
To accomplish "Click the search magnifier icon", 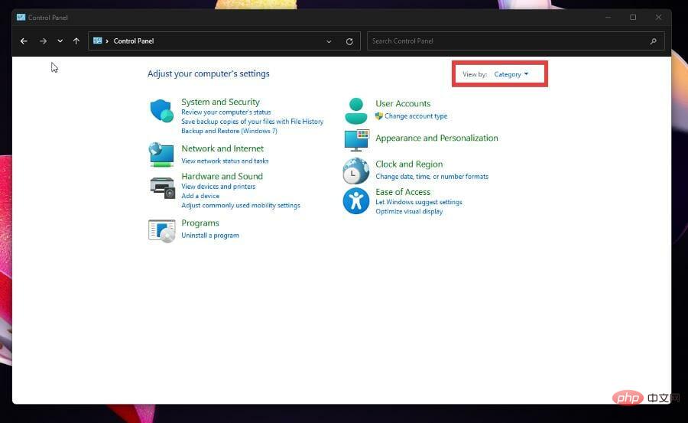I will (654, 41).
